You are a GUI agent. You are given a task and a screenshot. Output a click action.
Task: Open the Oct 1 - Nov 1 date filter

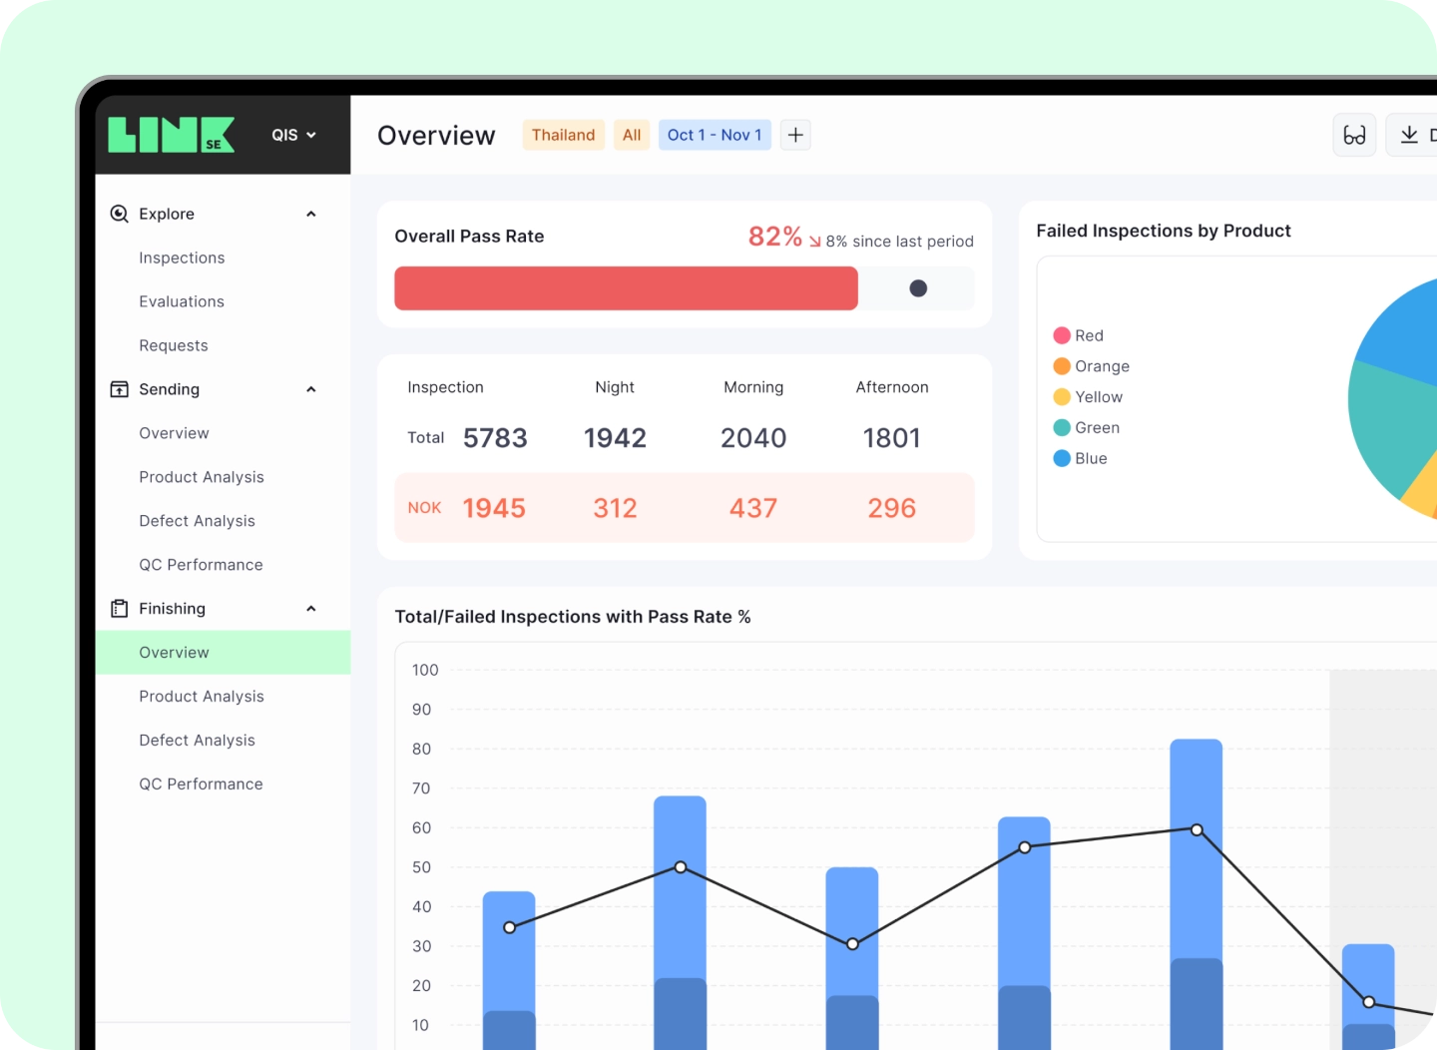[715, 134]
